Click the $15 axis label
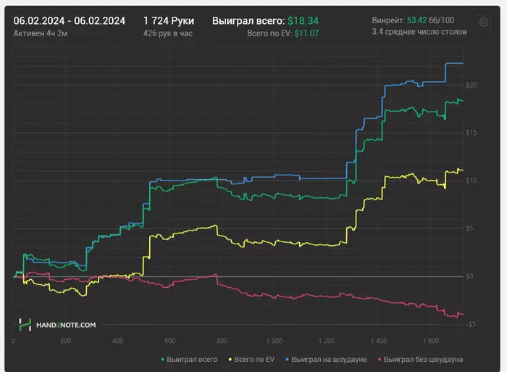Image resolution: width=507 pixels, height=372 pixels. pyautogui.click(x=471, y=133)
